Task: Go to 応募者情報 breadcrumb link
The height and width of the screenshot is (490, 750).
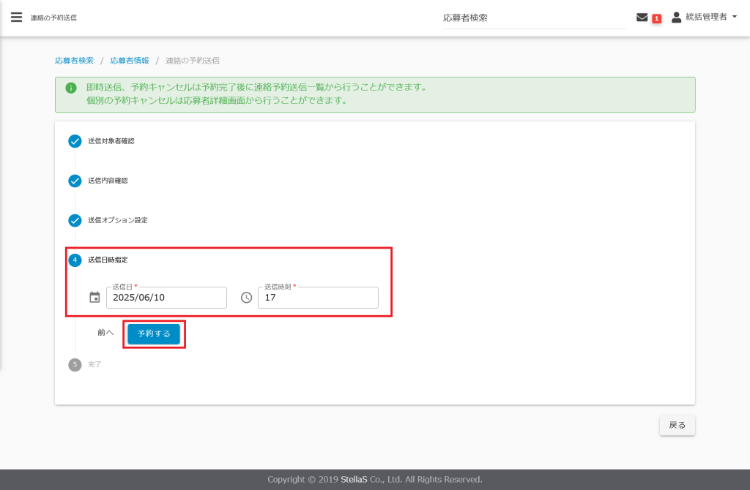Action: [x=130, y=60]
